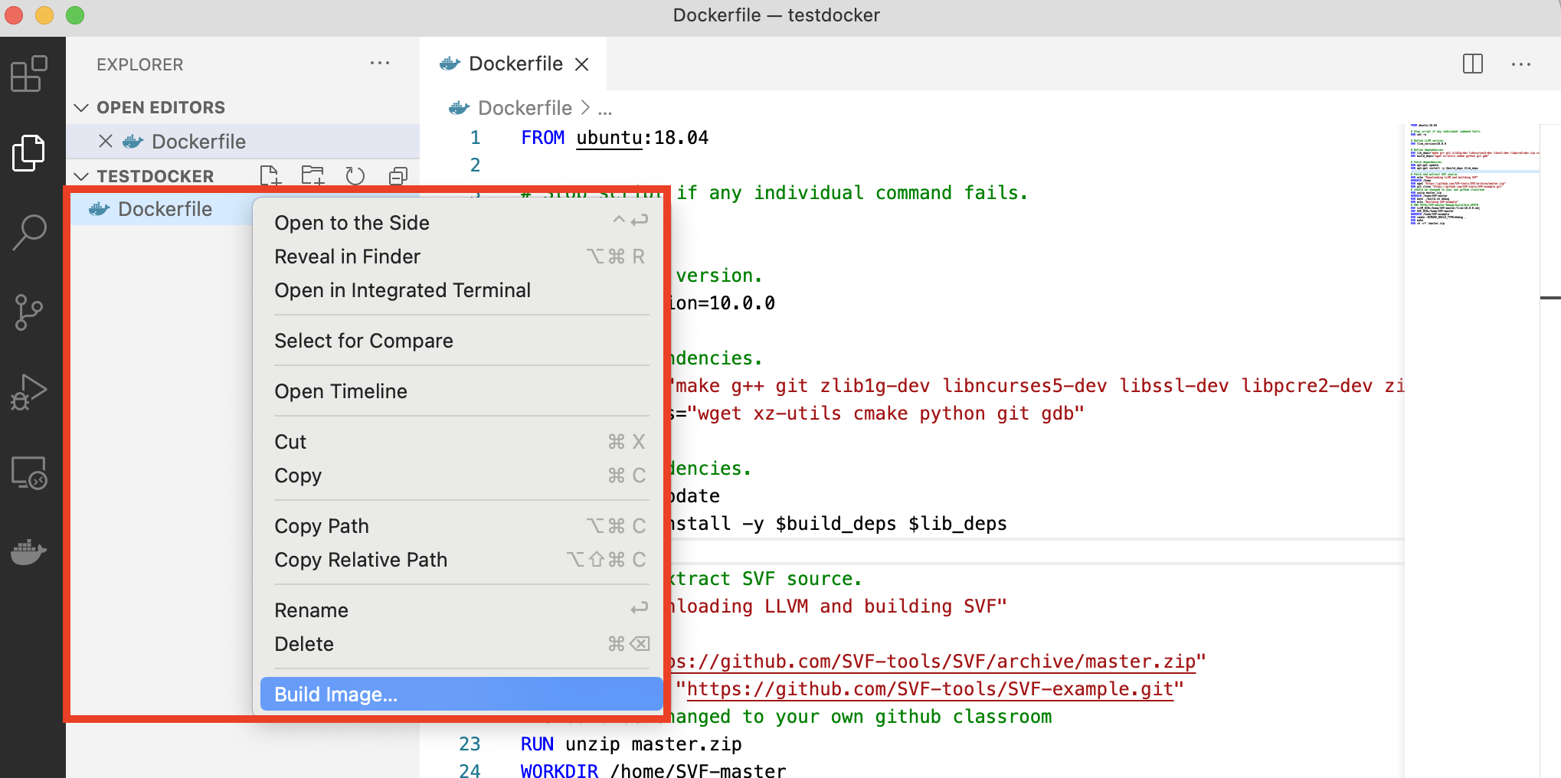
Task: Click the New File icon in TESTDOCKER header
Action: [x=270, y=176]
